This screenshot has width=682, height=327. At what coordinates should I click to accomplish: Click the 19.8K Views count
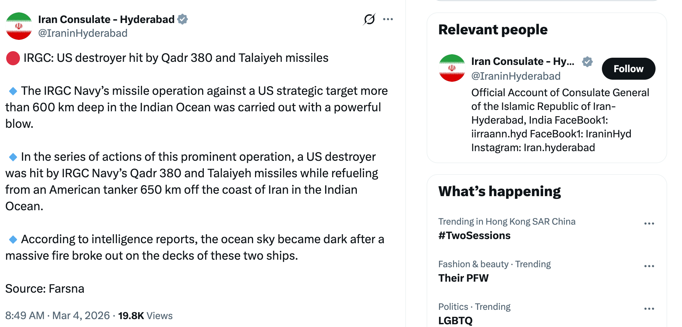(145, 316)
